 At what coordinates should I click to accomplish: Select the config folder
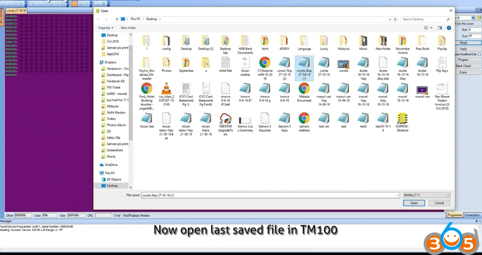pos(166,43)
